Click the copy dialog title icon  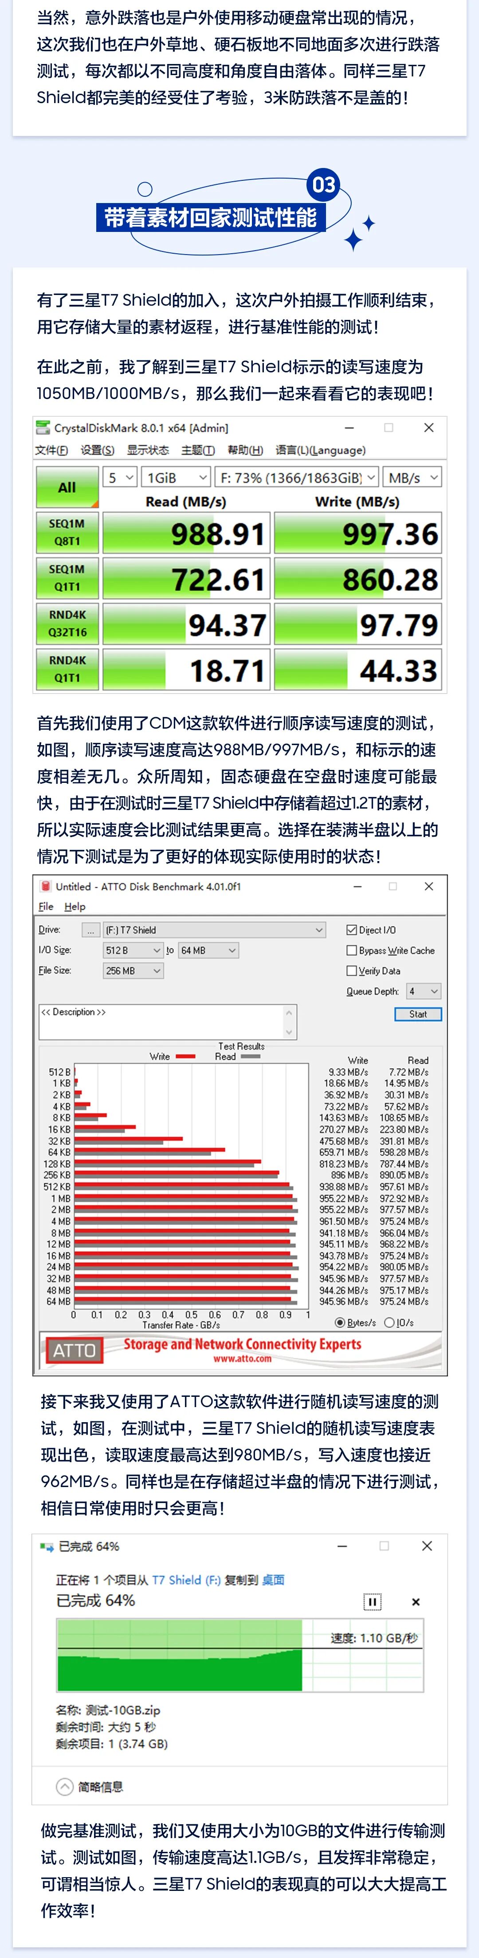[x=47, y=1546]
